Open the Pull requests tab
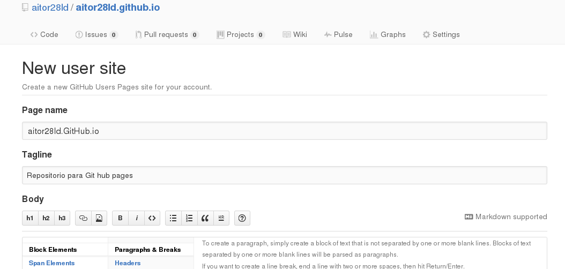 [167, 35]
